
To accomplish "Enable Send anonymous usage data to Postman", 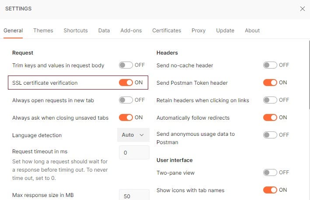I will pyautogui.click(x=270, y=135).
